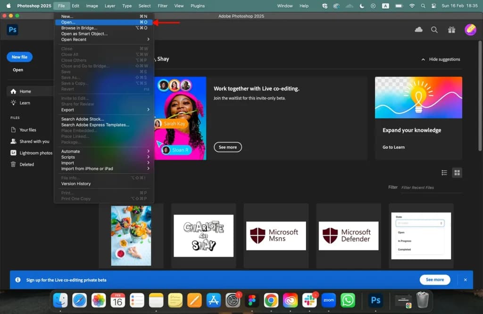Expand the Open Recent submenu
This screenshot has width=483, height=314.
[104, 40]
